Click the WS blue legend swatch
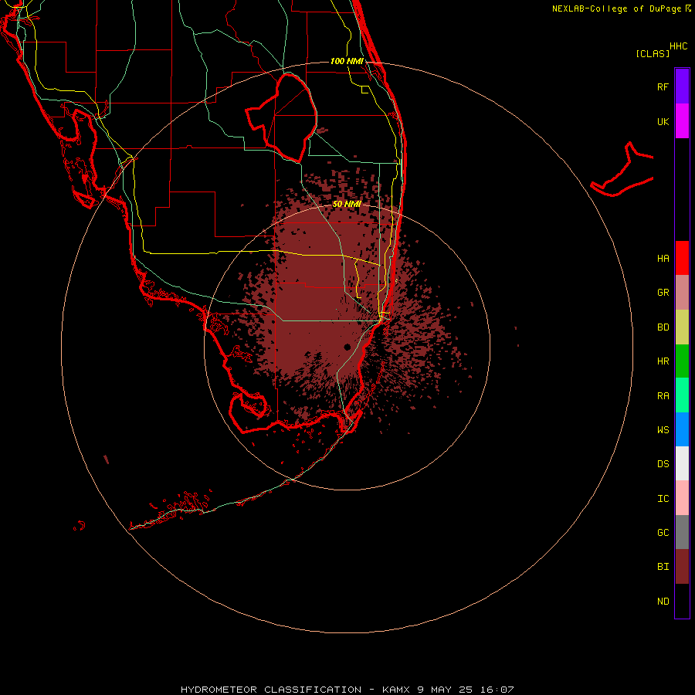695x695 pixels. pyautogui.click(x=682, y=429)
